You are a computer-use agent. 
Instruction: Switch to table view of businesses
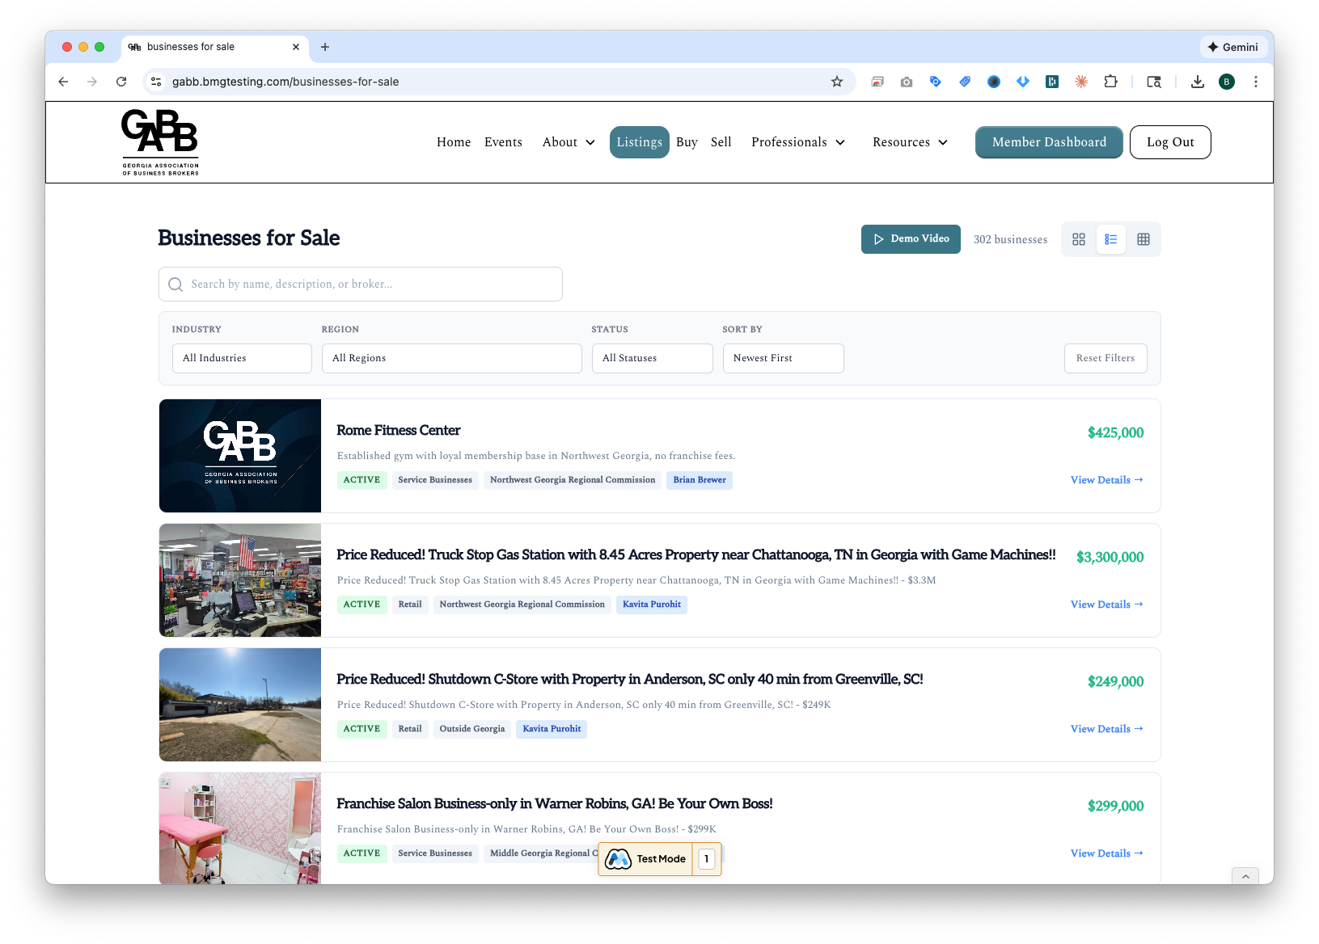pyautogui.click(x=1144, y=239)
